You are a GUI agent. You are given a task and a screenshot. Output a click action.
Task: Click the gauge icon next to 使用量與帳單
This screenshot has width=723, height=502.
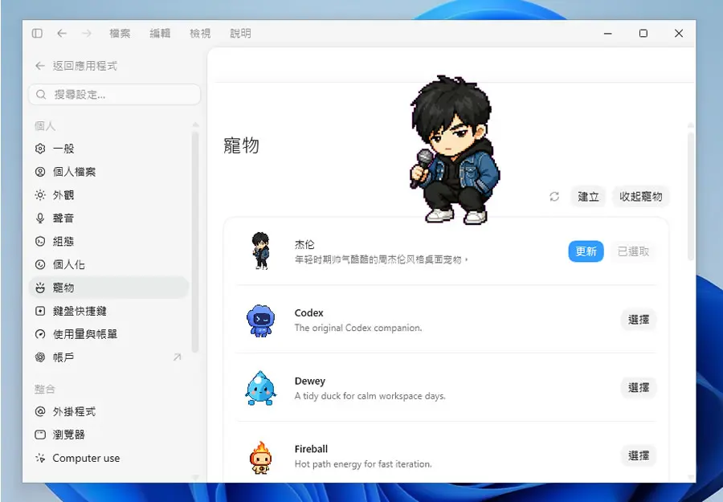(40, 334)
